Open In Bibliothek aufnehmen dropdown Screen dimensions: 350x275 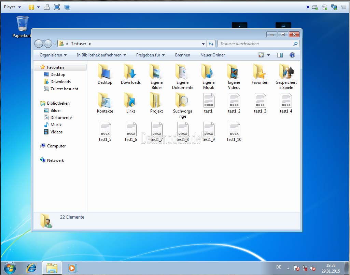tap(101, 55)
